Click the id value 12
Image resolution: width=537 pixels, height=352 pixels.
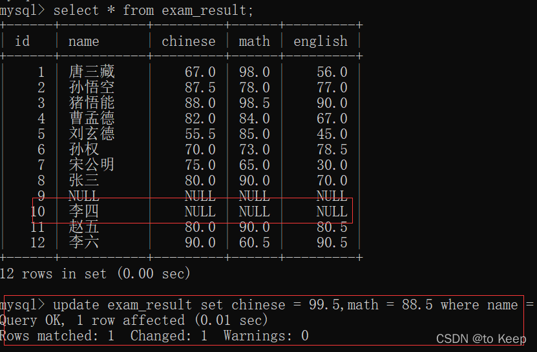pos(37,242)
